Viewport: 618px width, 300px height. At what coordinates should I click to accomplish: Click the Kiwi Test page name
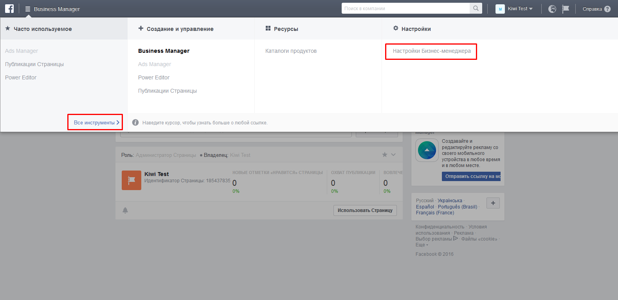(157, 174)
